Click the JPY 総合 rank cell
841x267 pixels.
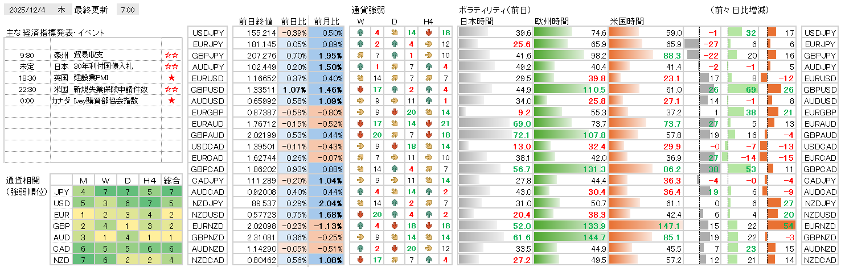pos(171,191)
